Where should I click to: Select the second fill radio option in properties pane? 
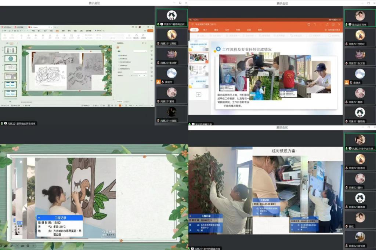point(119,59)
